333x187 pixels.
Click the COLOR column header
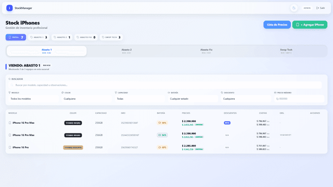click(x=73, y=113)
